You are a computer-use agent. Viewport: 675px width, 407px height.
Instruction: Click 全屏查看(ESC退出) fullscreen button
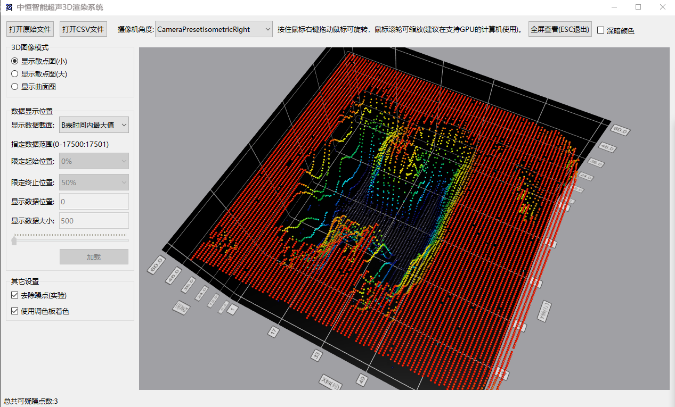(x=560, y=29)
